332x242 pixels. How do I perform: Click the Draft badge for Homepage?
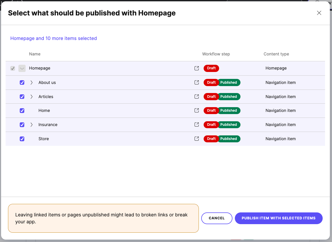(x=211, y=68)
